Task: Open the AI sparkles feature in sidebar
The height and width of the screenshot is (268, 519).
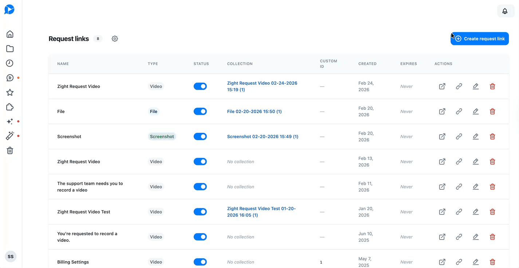Action: (x=10, y=121)
